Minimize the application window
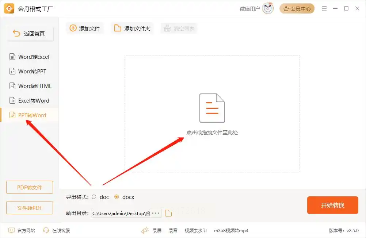 (335, 8)
